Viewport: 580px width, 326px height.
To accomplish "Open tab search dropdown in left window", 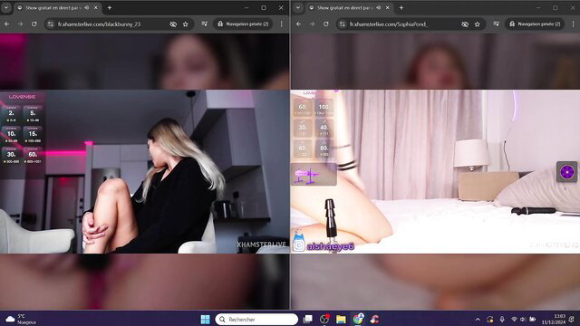I will tap(6, 8).
